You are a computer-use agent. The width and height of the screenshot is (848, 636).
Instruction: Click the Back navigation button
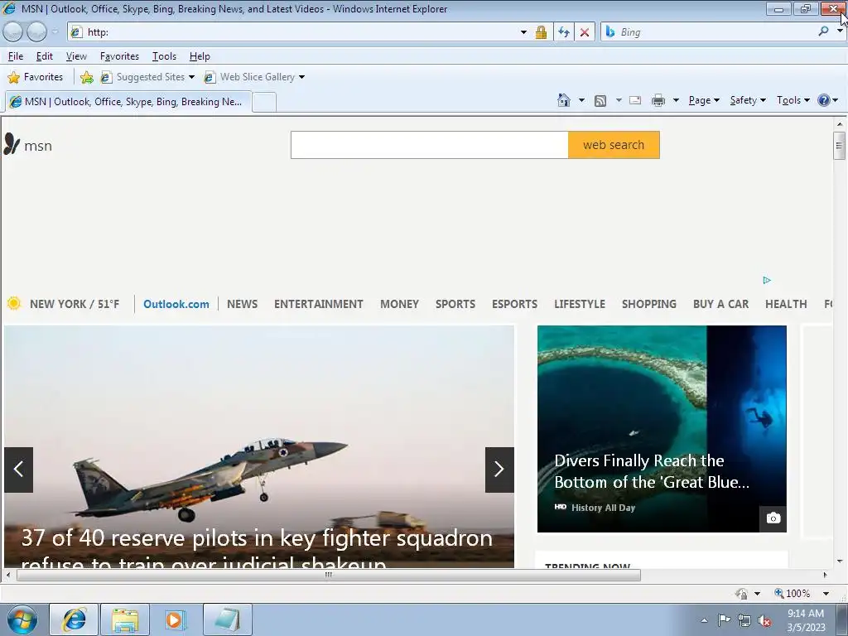[13, 32]
